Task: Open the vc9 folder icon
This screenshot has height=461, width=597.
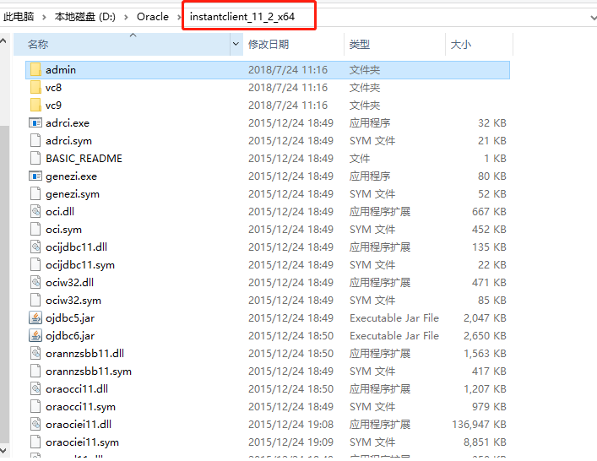Action: click(35, 105)
